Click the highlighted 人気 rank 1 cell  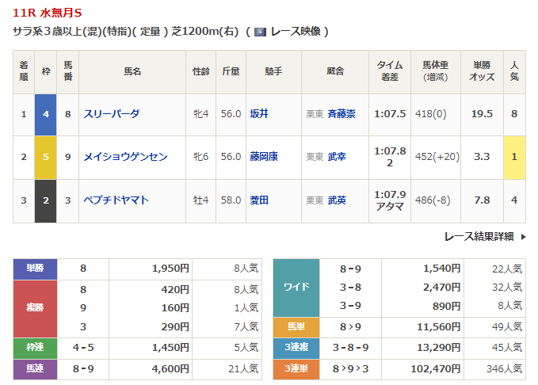pos(514,157)
